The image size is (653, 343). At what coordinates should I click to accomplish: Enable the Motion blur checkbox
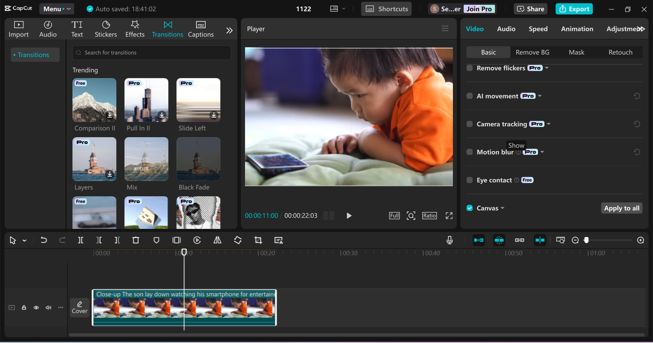(x=469, y=152)
